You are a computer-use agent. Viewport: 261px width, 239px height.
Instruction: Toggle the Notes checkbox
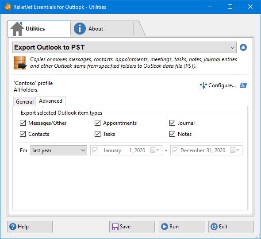(172, 134)
